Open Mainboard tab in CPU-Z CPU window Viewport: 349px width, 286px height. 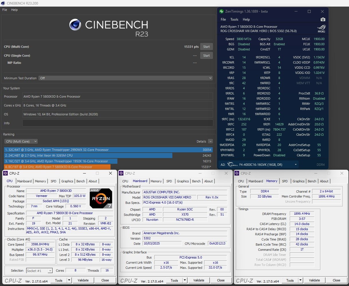tap(24, 181)
